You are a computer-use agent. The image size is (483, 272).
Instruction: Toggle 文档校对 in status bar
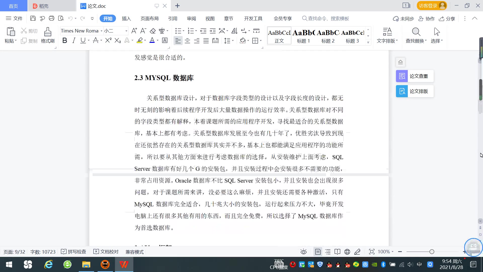tap(106, 252)
